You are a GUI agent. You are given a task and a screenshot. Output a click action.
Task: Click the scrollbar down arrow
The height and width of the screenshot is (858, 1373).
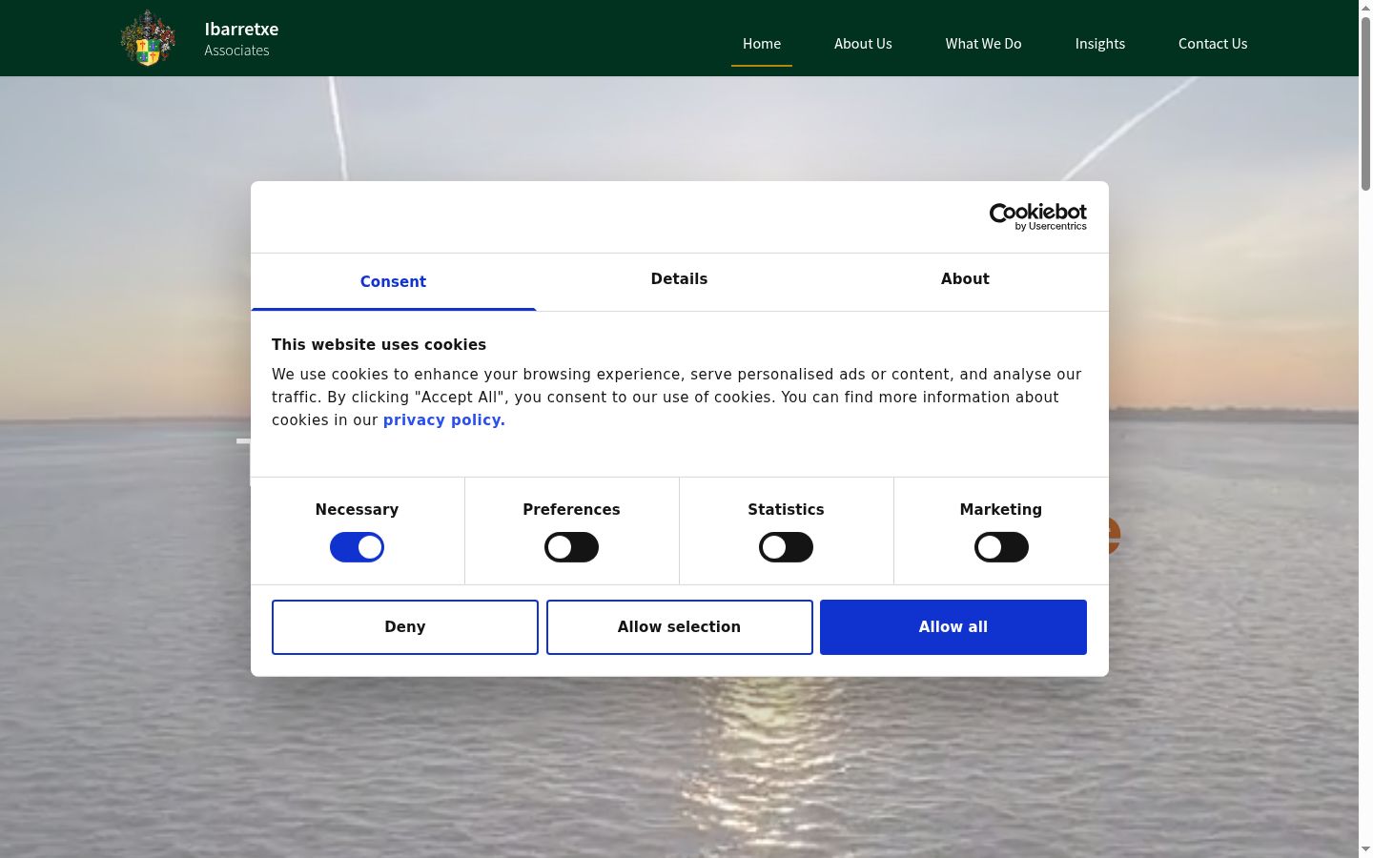(1365, 849)
